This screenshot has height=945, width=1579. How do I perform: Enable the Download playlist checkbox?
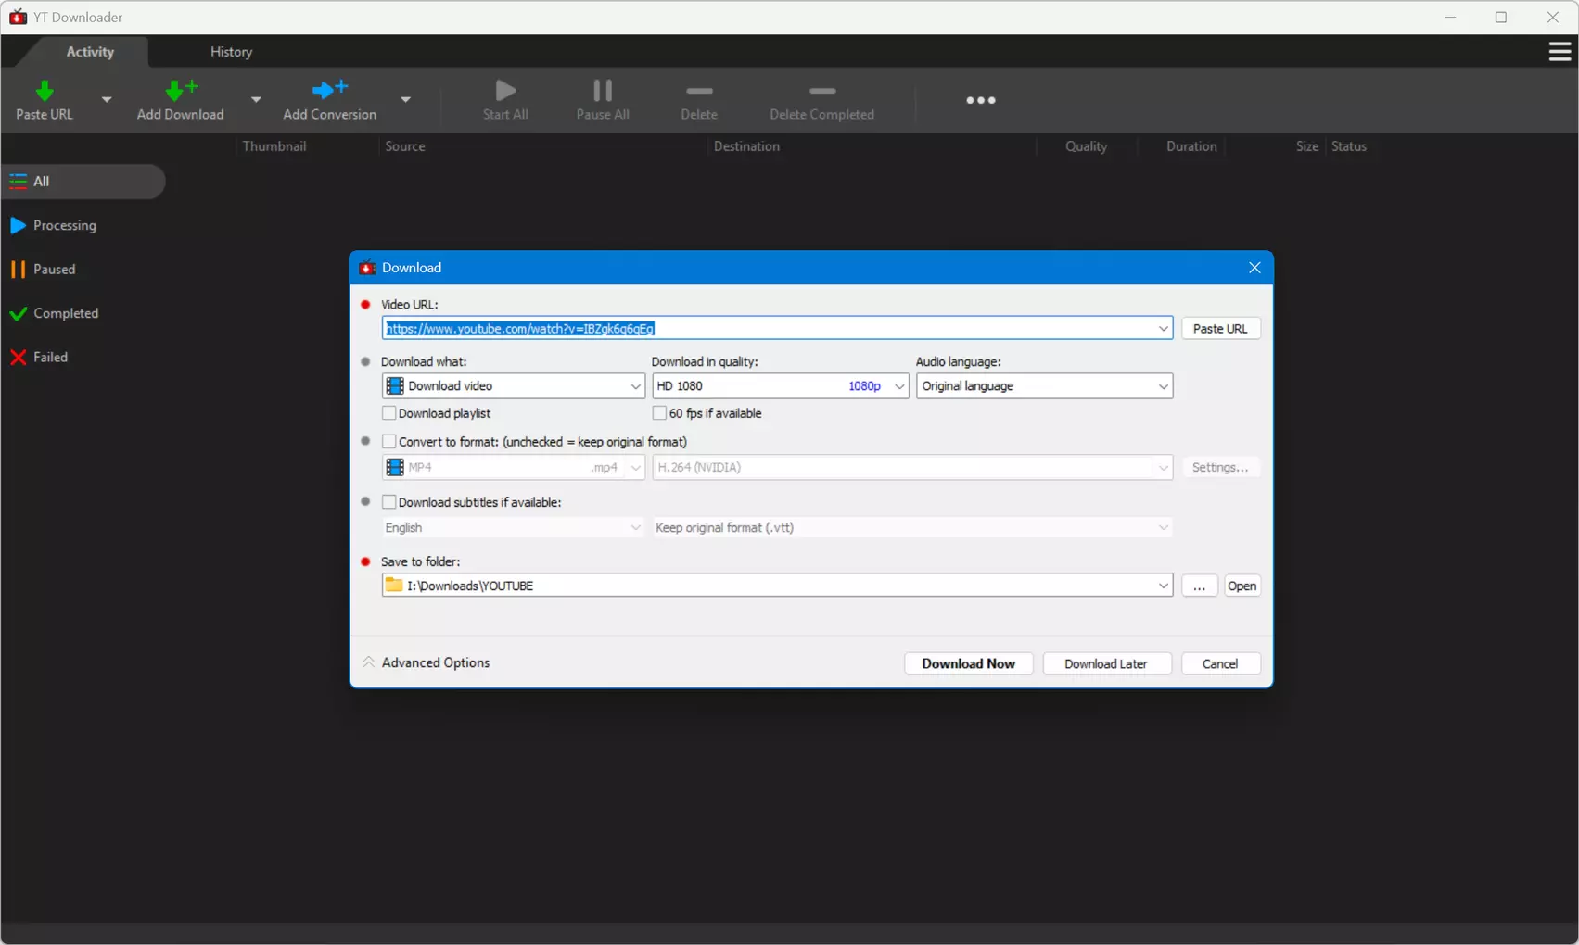[x=389, y=413]
